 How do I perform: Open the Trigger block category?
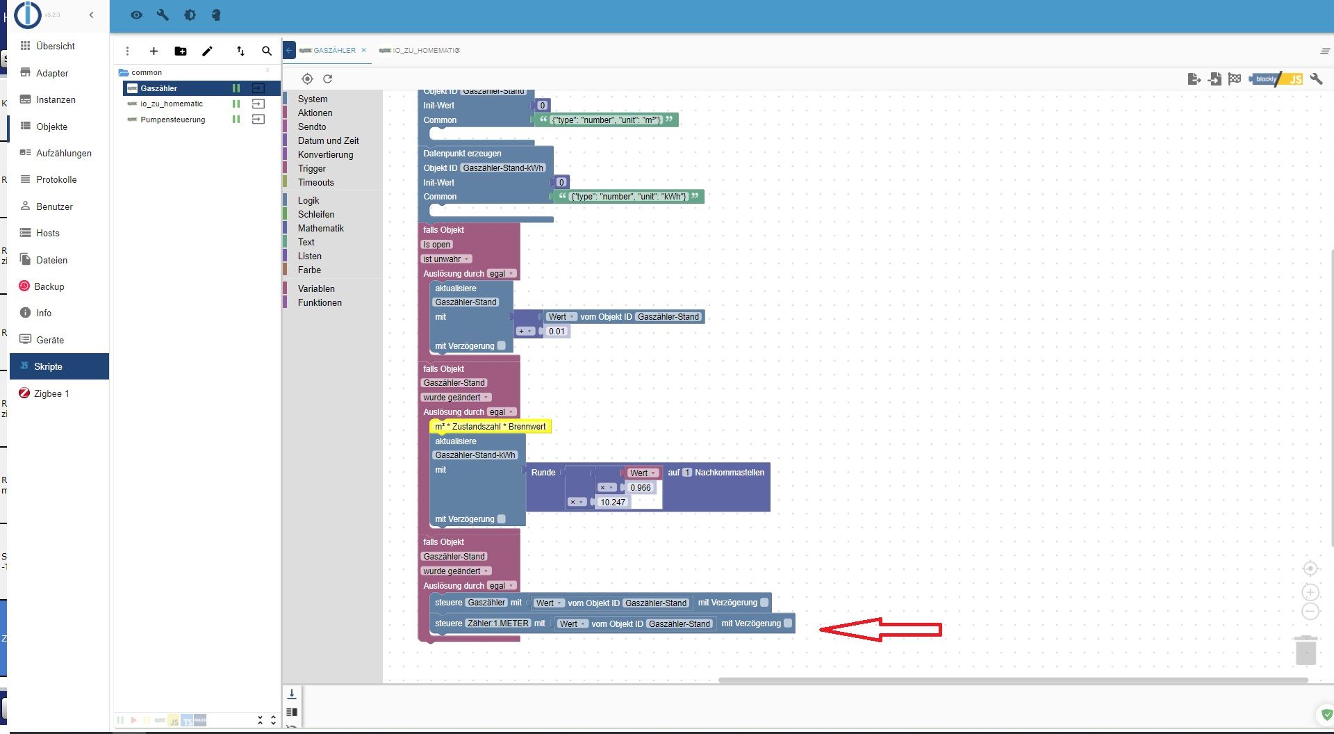pos(312,168)
